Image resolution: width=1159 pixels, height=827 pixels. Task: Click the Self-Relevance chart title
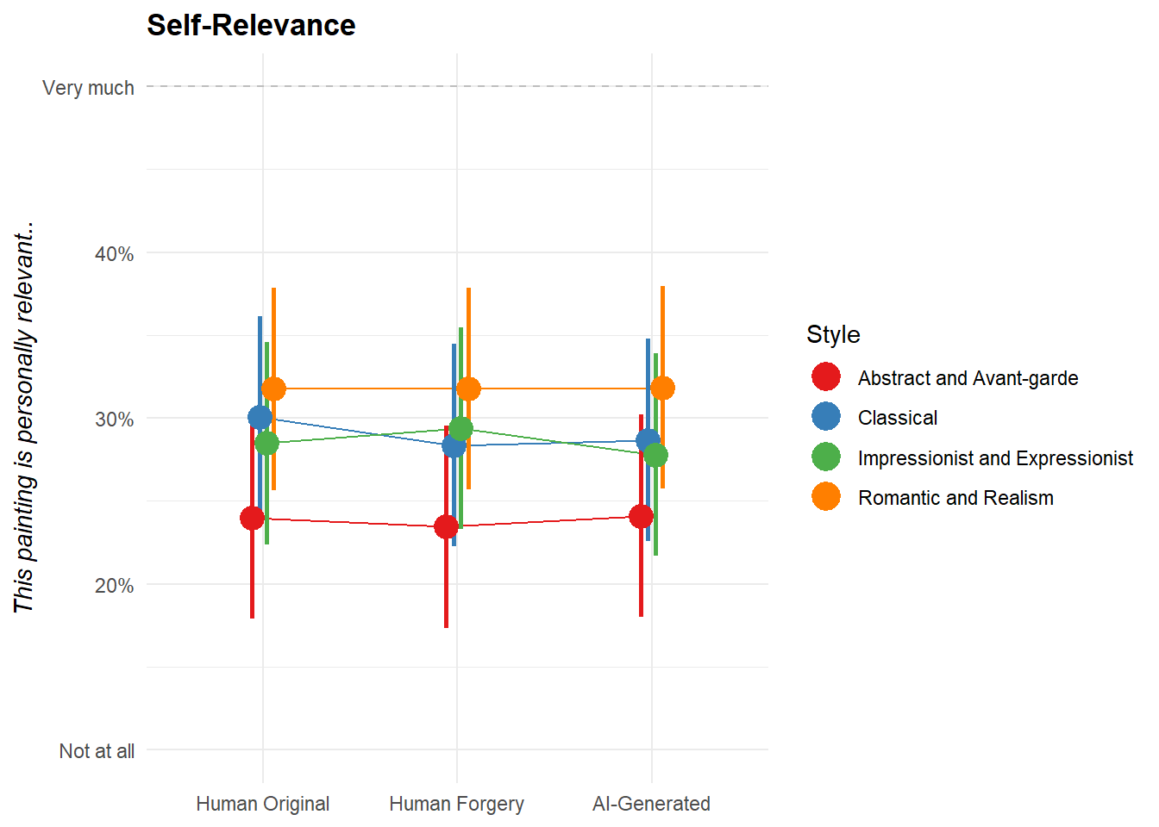click(251, 26)
